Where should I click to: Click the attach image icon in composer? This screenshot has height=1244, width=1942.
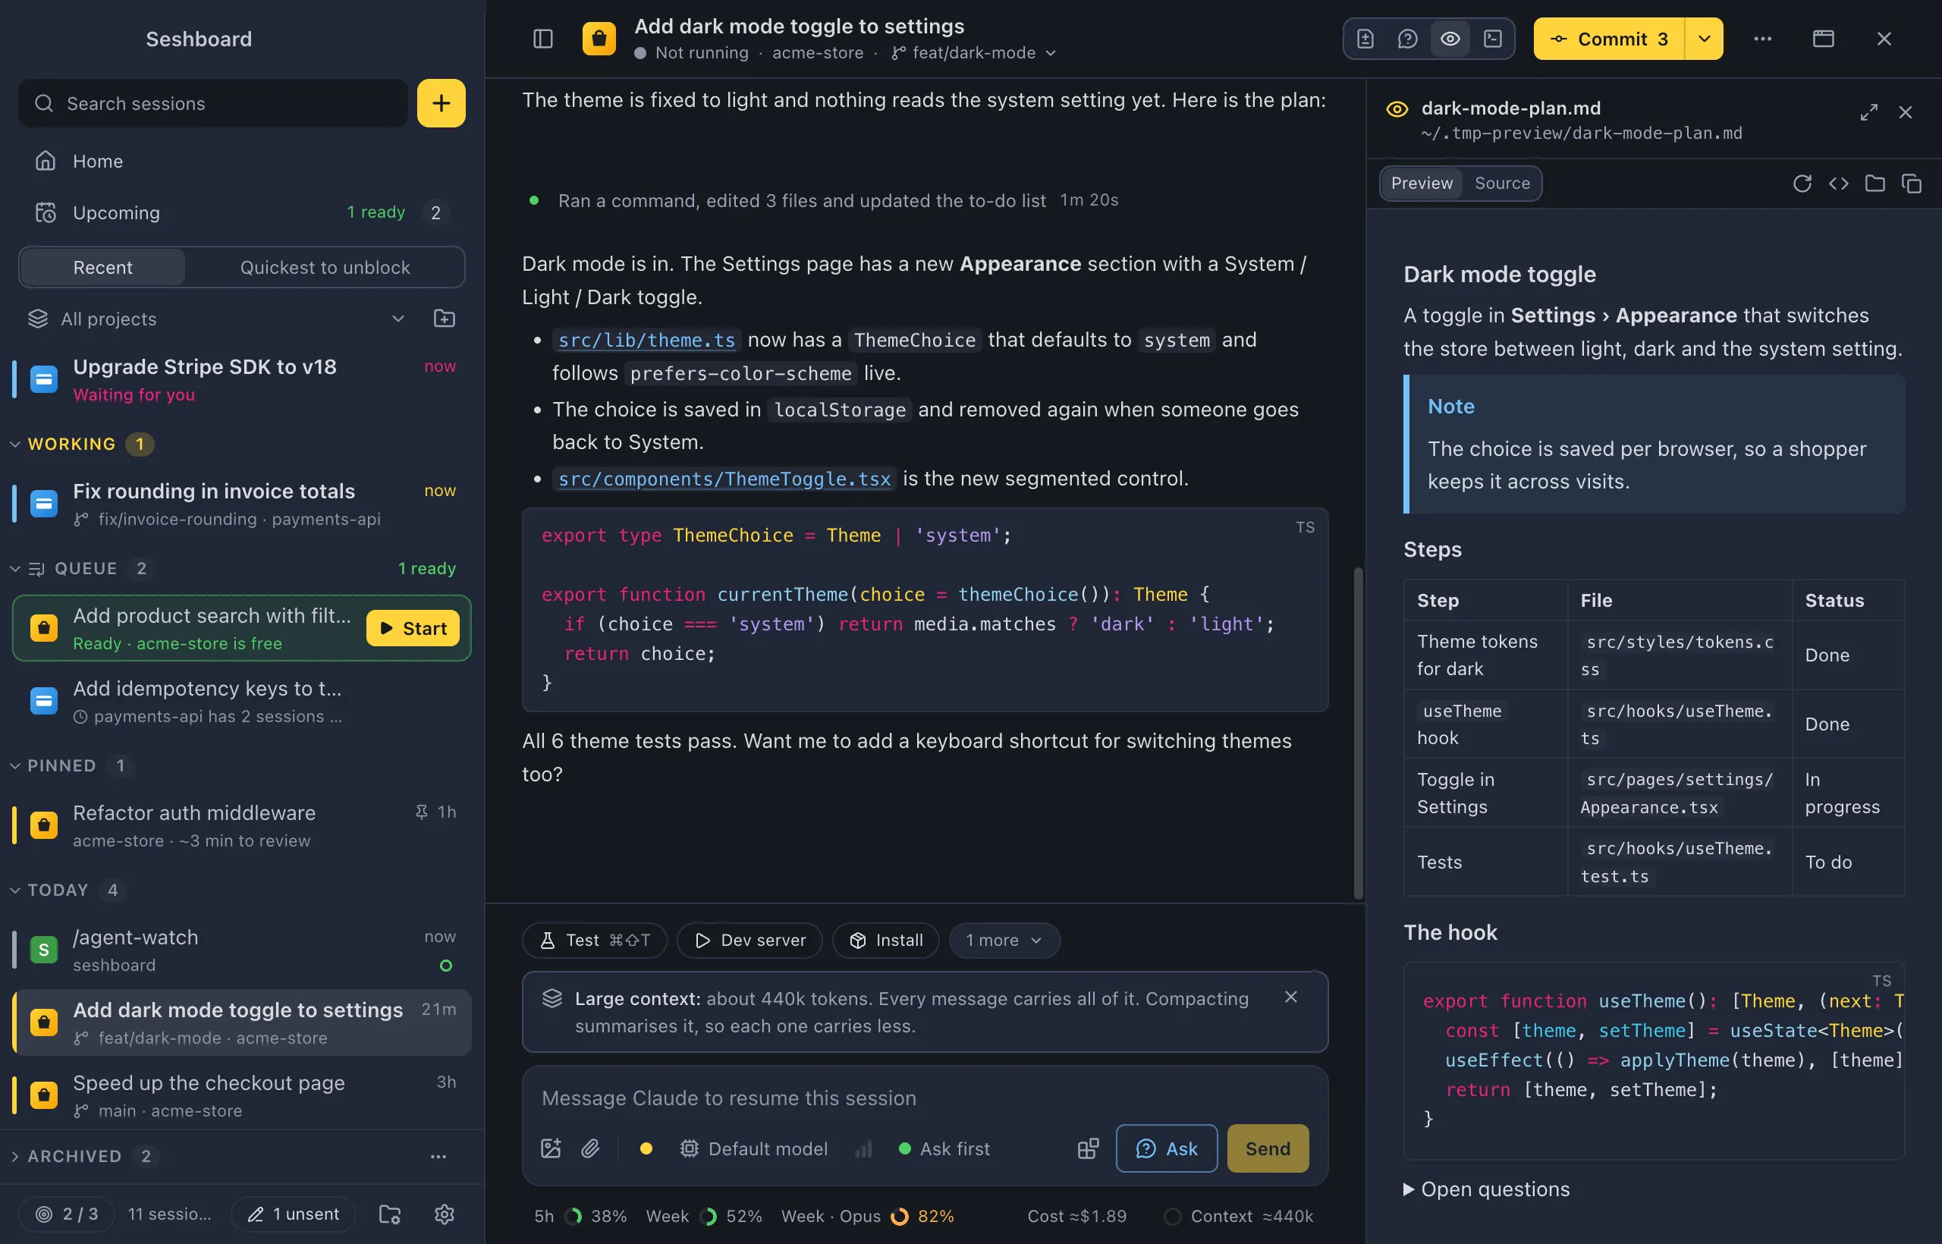pyautogui.click(x=551, y=1148)
